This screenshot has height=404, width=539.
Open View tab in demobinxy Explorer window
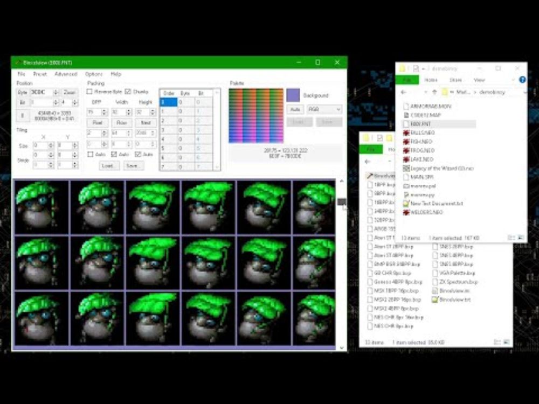tap(479, 80)
